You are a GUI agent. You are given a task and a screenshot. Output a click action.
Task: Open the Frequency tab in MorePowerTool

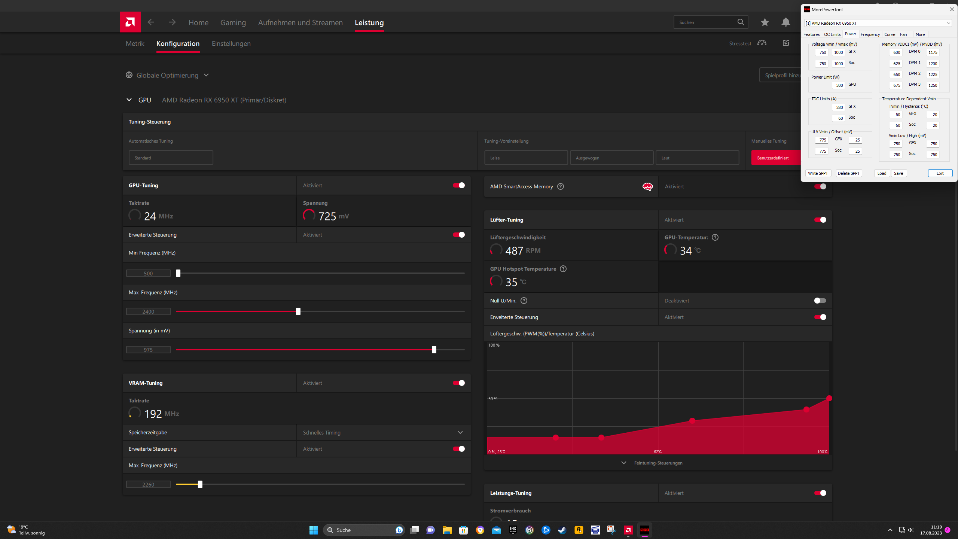(x=870, y=34)
